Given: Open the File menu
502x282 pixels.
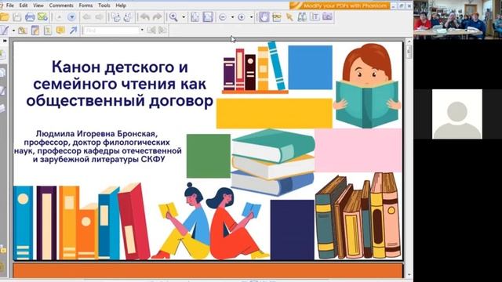Looking at the screenshot, I should pos(10,5).
